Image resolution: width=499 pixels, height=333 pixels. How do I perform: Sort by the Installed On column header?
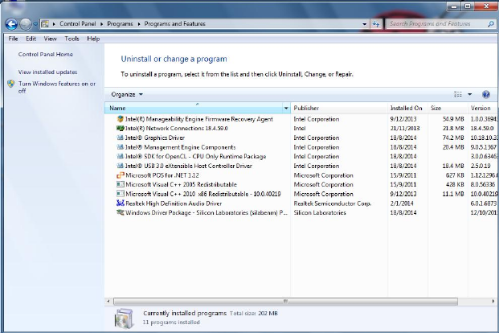coord(407,108)
